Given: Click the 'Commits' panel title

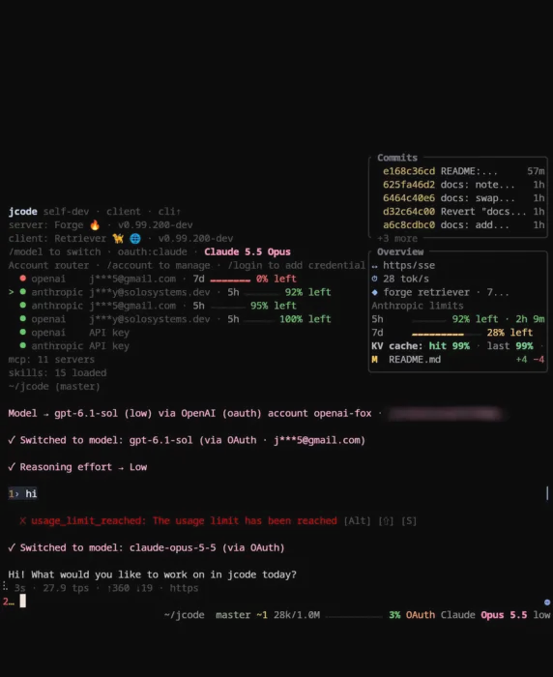Looking at the screenshot, I should coord(397,158).
